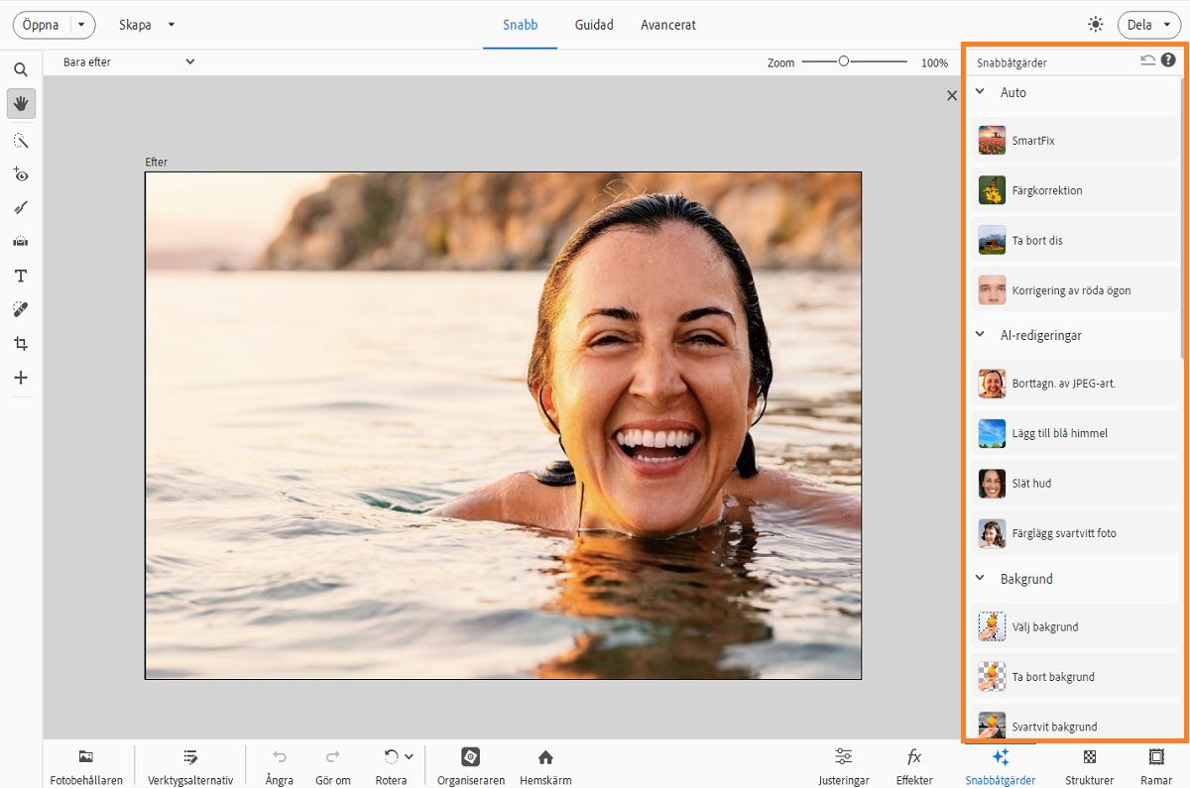Select the Horizontal Type text tool
This screenshot has height=788, width=1190.
[21, 276]
